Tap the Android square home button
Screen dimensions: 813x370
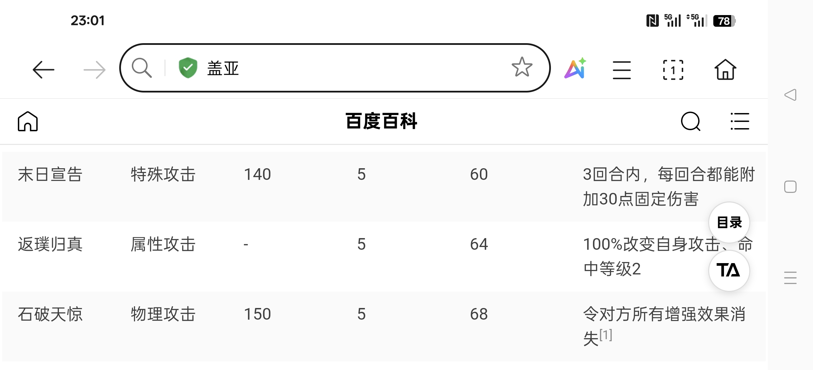[x=790, y=187]
